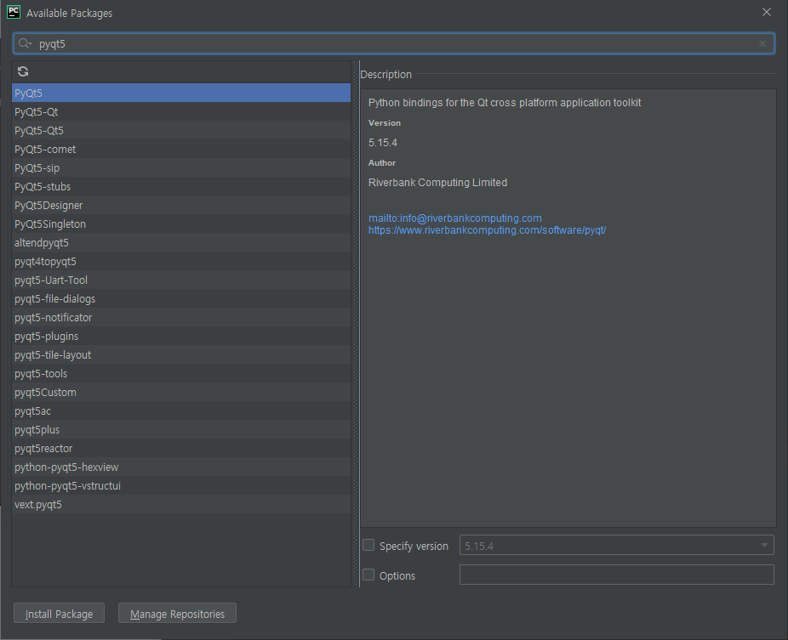Select the PyQt5-stubs package
This screenshot has height=640, width=788.
pyautogui.click(x=181, y=187)
